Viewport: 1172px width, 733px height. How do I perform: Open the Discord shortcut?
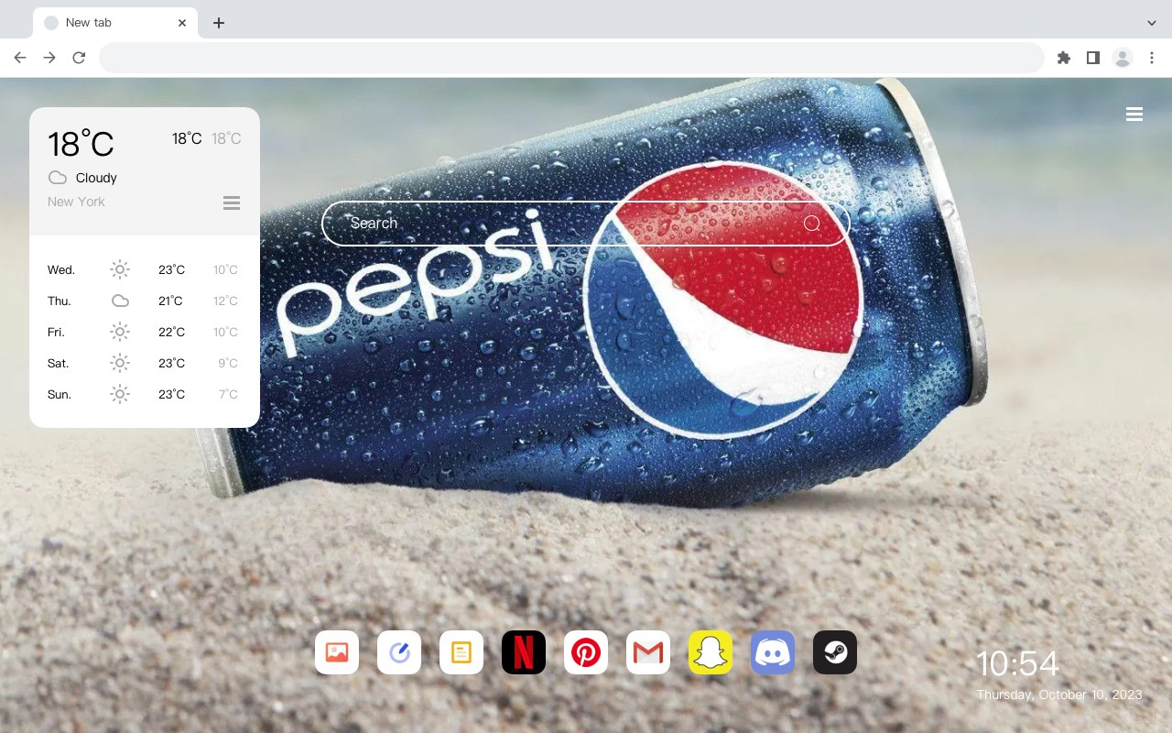point(773,652)
